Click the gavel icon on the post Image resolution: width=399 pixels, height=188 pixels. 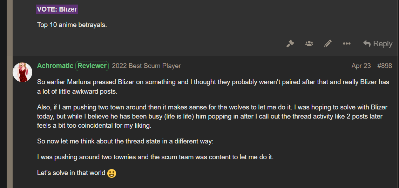(290, 44)
